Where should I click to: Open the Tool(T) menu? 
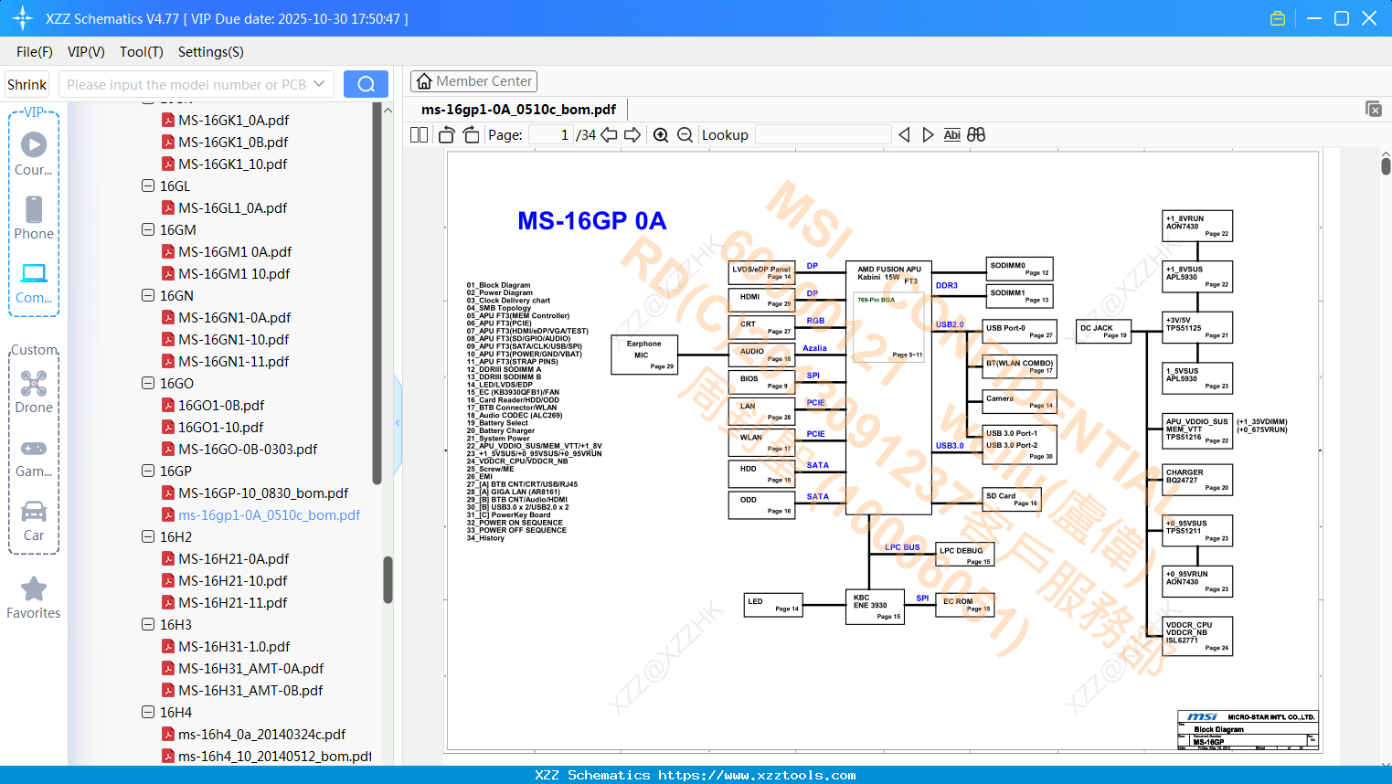(x=142, y=52)
